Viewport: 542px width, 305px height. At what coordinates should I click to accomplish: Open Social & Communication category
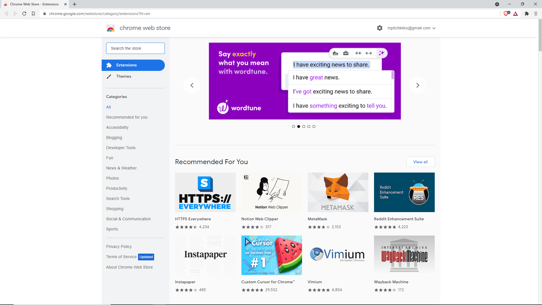(x=128, y=219)
